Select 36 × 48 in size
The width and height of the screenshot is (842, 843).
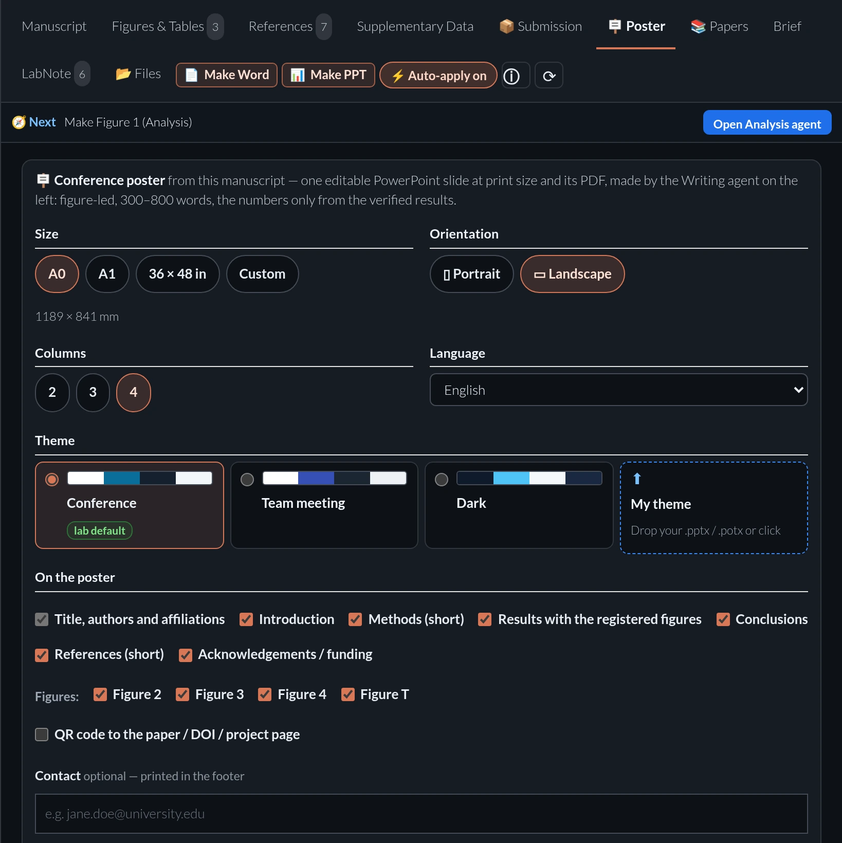(x=177, y=274)
